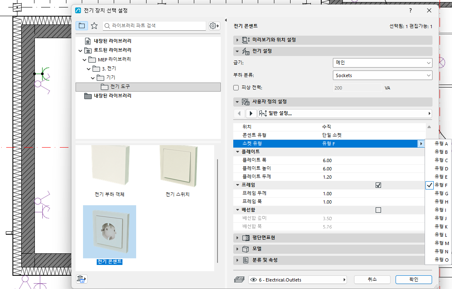Click the help question mark button

coord(410,10)
